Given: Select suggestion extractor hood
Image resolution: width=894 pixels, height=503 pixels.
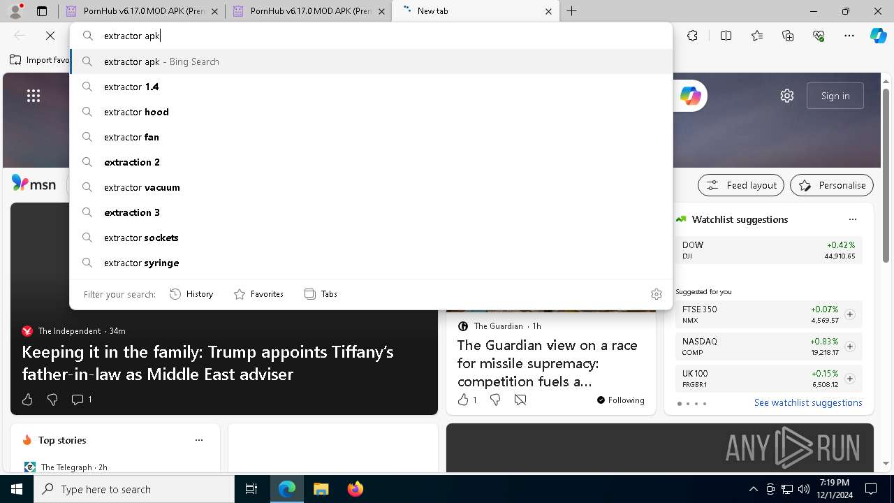Looking at the screenshot, I should pos(371,112).
